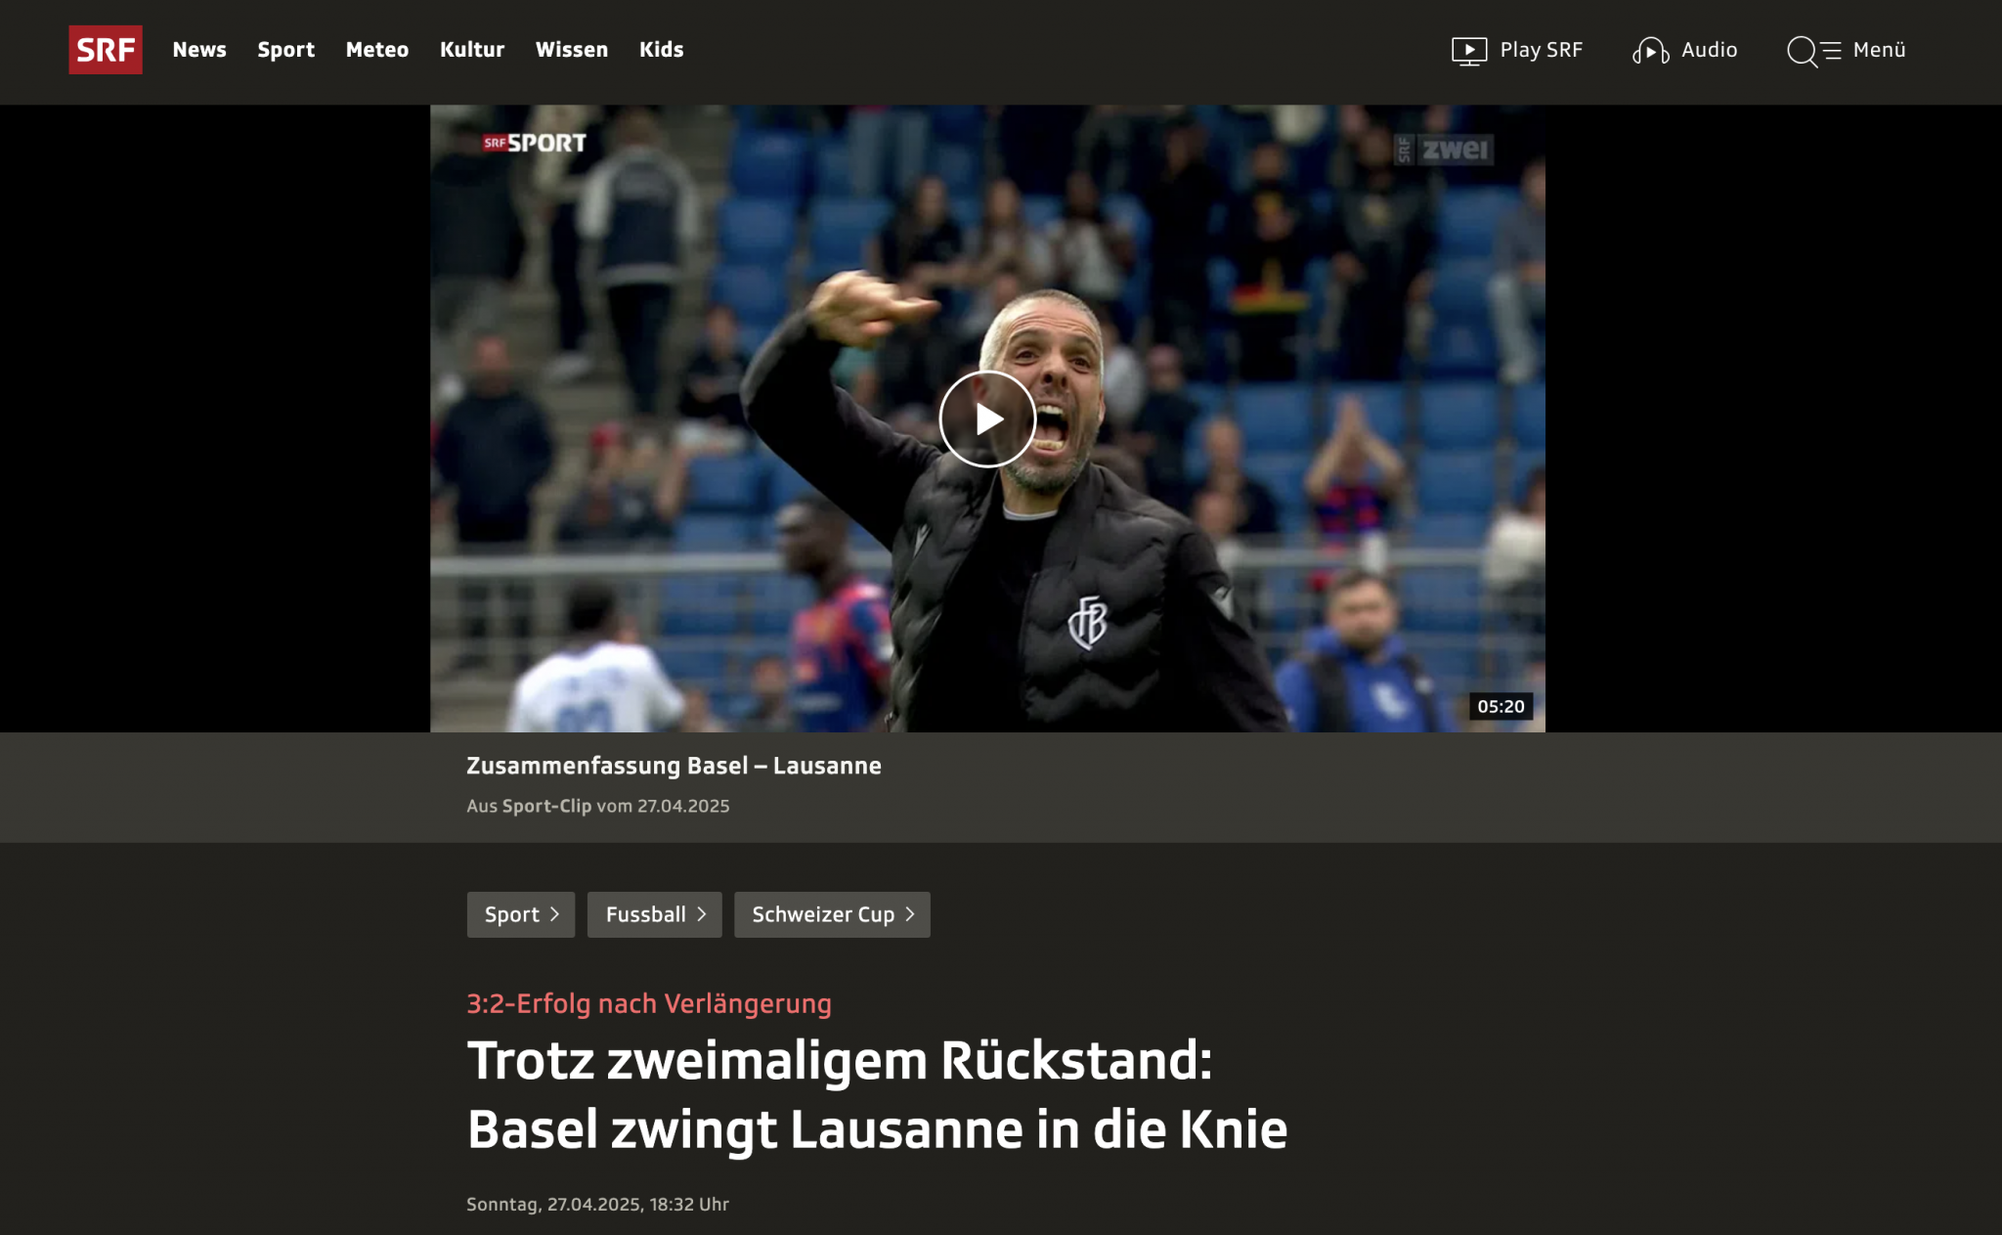Open the Kultur navigation item

pos(472,50)
